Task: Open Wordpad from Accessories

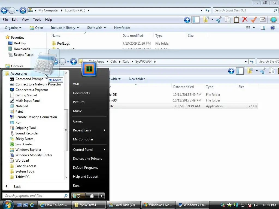Action: [x=22, y=161]
